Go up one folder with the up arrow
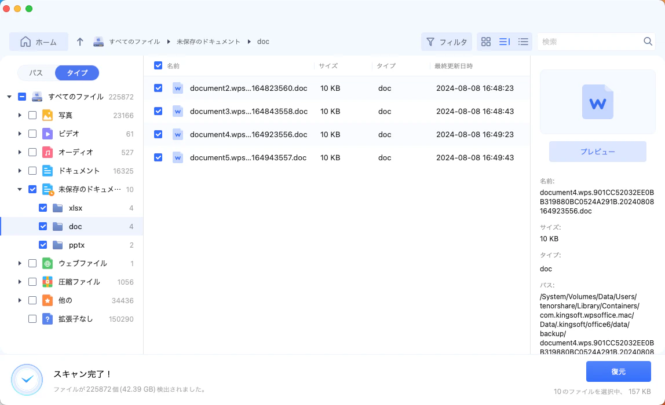The image size is (665, 405). click(80, 42)
